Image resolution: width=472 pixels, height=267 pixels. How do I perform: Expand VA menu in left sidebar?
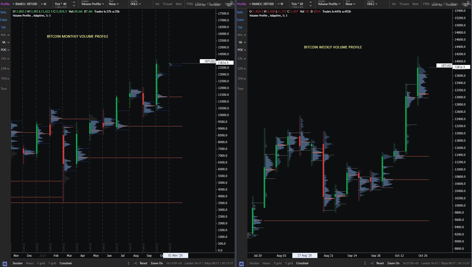pyautogui.click(x=6, y=42)
